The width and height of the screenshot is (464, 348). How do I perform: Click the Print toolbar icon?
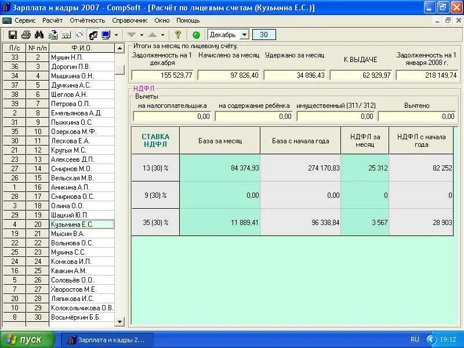pos(26,35)
